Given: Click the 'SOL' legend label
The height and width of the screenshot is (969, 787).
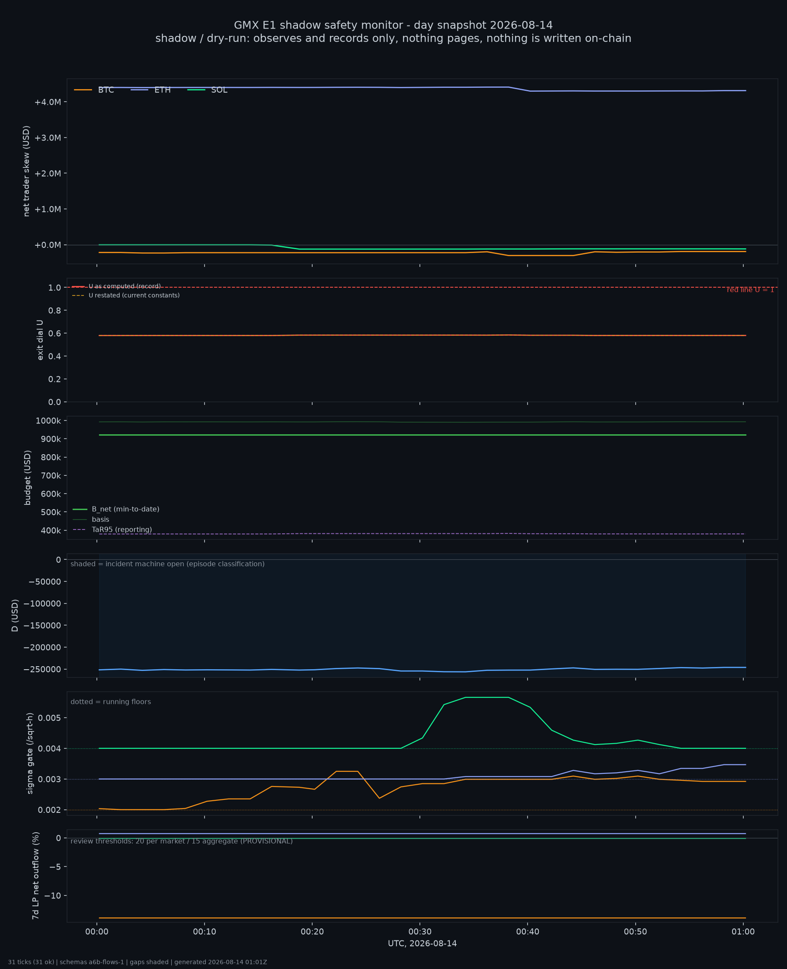Looking at the screenshot, I should [x=219, y=90].
